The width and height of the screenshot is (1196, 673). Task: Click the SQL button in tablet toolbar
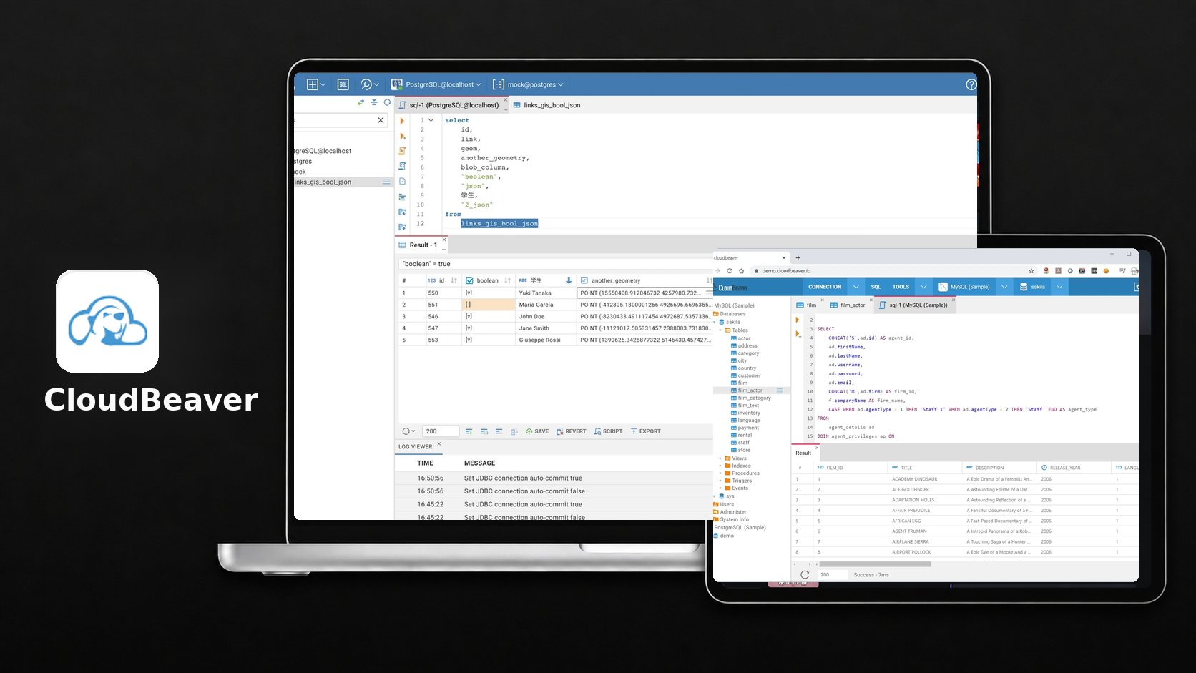tap(876, 287)
